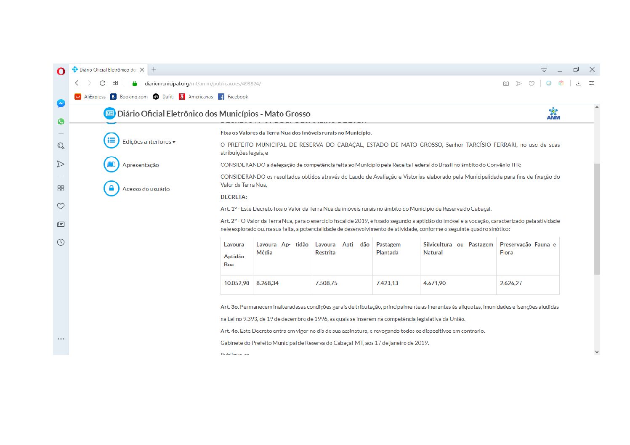Open the AliExpress bookmark
Image resolution: width=630 pixels, height=445 pixels.
click(x=90, y=97)
